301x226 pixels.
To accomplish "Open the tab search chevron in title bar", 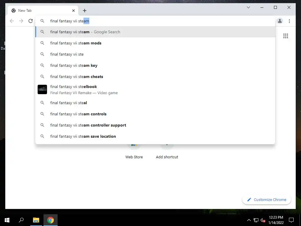I will point(248,7).
